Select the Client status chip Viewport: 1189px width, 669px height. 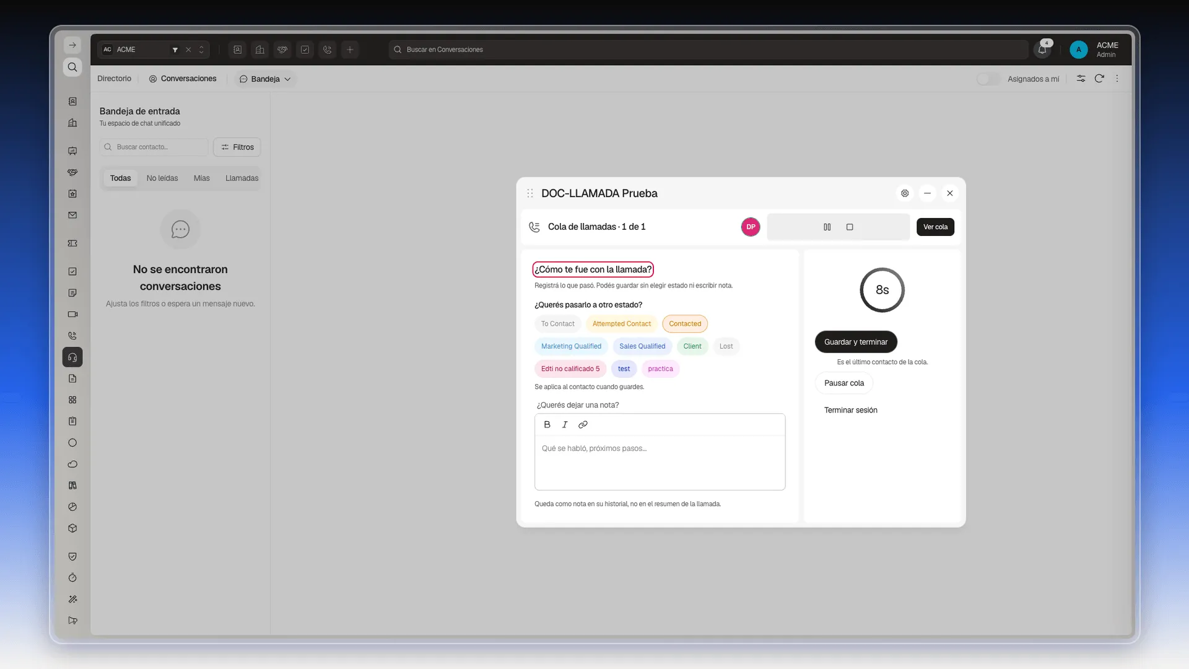point(692,346)
